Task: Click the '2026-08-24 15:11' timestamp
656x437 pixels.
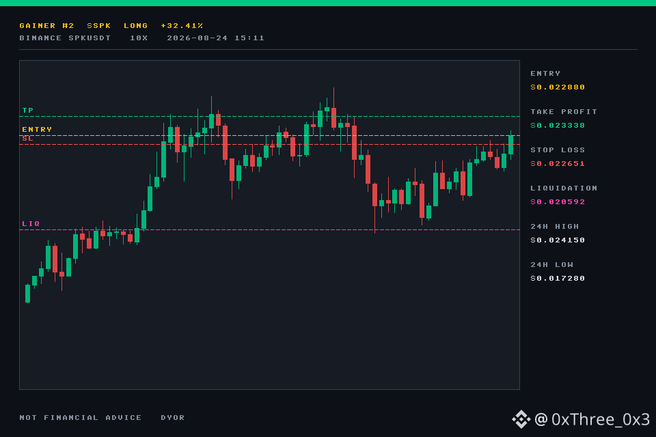Action: 215,38
